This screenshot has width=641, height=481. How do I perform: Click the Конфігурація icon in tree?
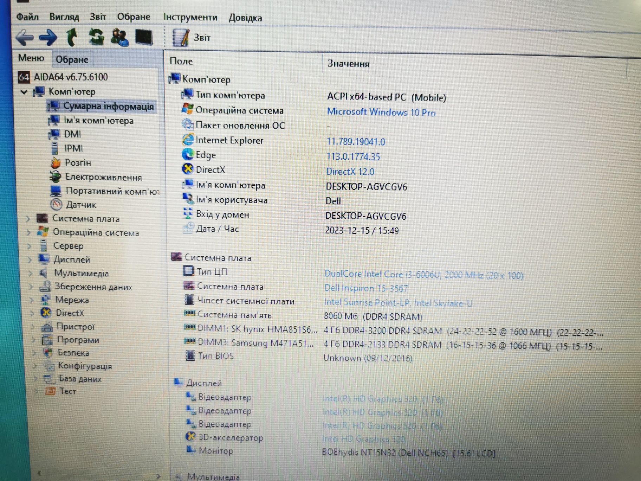click(49, 366)
